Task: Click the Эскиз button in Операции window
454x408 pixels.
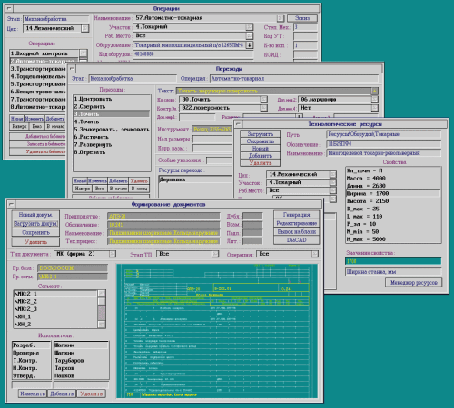Action: pyautogui.click(x=302, y=18)
